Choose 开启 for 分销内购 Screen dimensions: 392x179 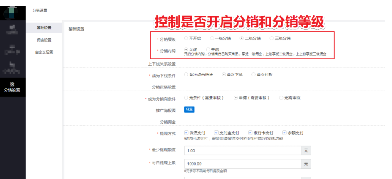[x=208, y=50]
